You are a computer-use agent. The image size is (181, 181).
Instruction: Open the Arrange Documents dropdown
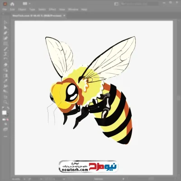[x=27, y=4]
